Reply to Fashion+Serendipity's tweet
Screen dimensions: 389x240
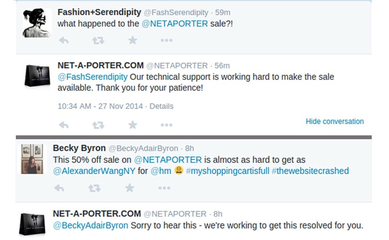pyautogui.click(x=63, y=41)
